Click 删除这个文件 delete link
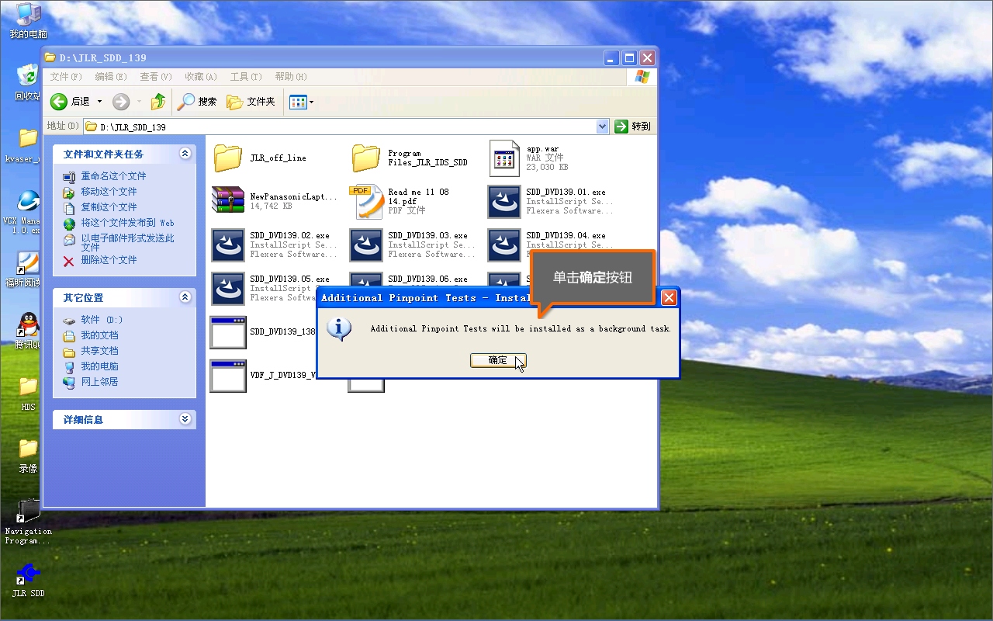Screen dimensions: 993x621 pyautogui.click(x=109, y=260)
